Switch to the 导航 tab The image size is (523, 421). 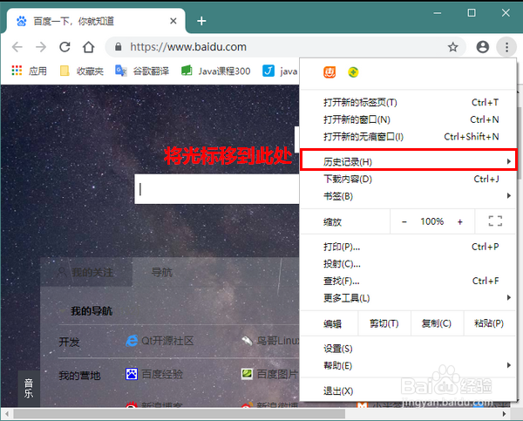162,272
